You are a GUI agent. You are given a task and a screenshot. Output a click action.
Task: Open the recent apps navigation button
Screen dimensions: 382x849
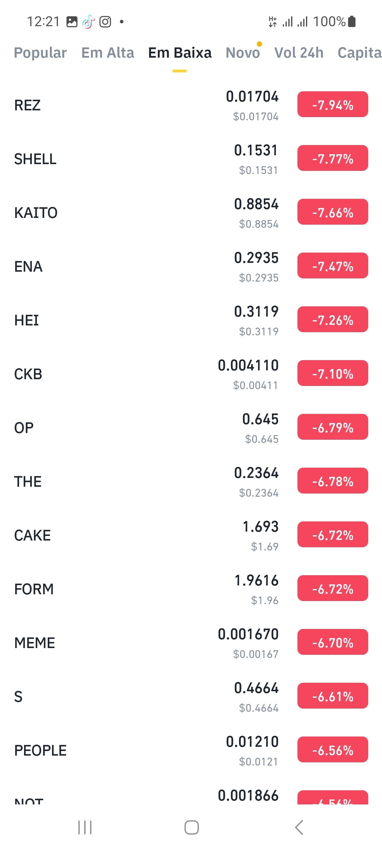pos(85,827)
